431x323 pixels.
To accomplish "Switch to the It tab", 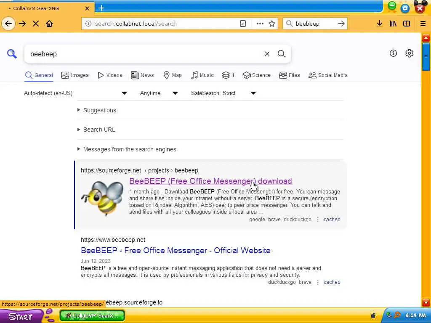I will click(x=228, y=75).
